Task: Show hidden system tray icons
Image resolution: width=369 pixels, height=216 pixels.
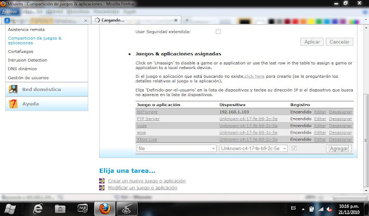Action: pyautogui.click(x=303, y=209)
